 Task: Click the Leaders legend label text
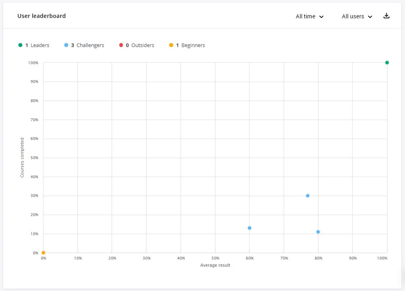tap(40, 45)
